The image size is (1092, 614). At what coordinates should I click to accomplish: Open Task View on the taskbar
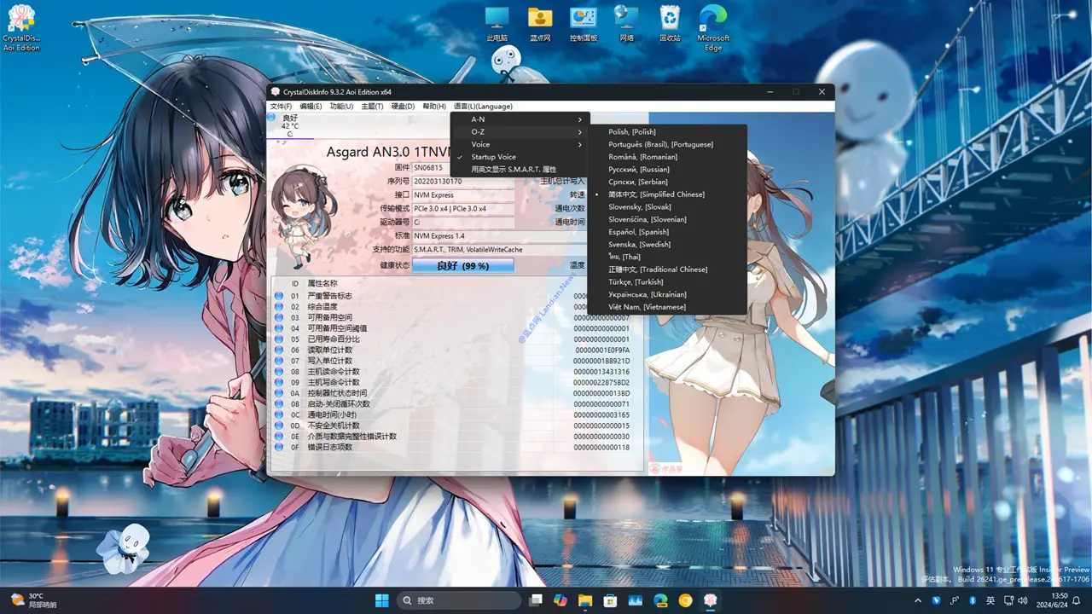click(x=534, y=600)
